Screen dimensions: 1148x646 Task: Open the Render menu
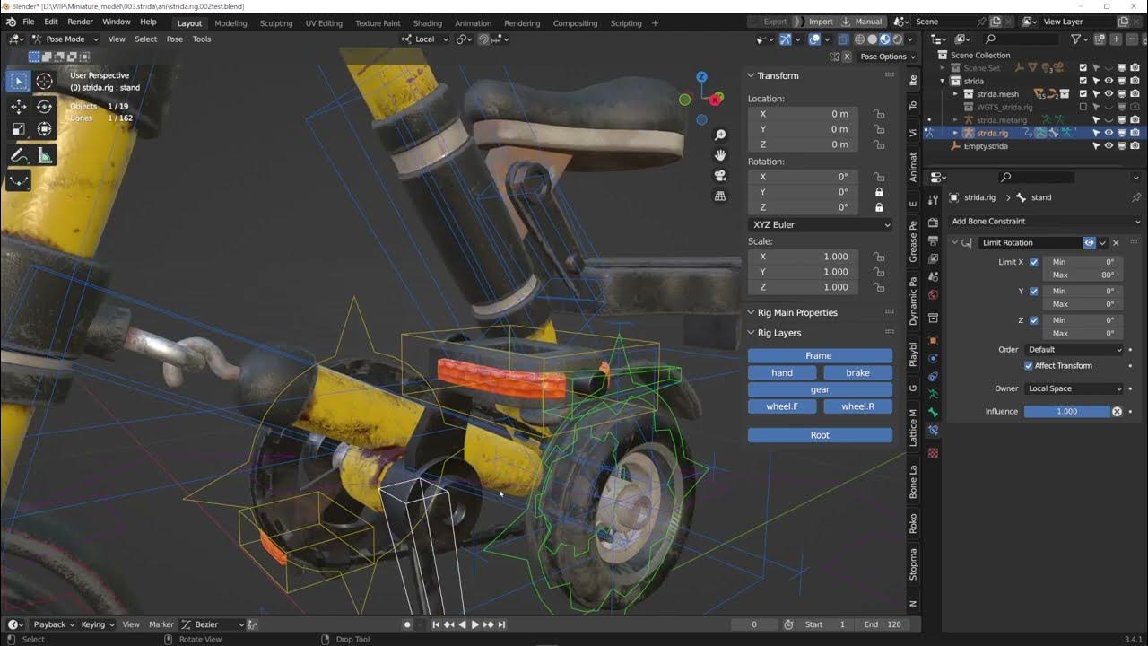[x=80, y=22]
